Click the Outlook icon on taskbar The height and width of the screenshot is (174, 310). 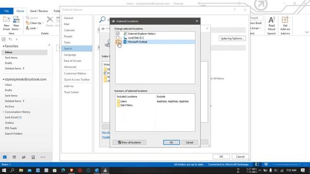97,170
